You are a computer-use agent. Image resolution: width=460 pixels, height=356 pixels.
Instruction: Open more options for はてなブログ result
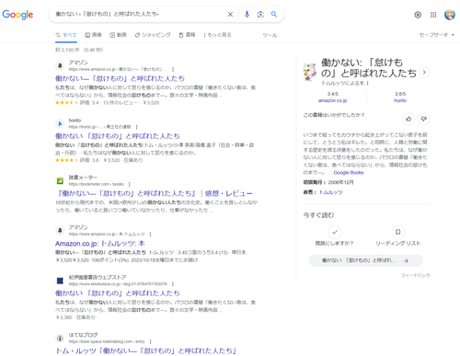[150, 341]
